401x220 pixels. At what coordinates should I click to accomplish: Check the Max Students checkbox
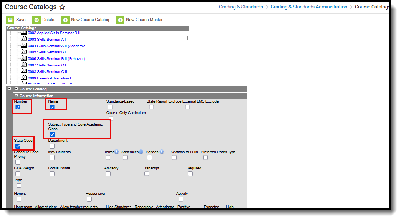[x=52, y=158]
